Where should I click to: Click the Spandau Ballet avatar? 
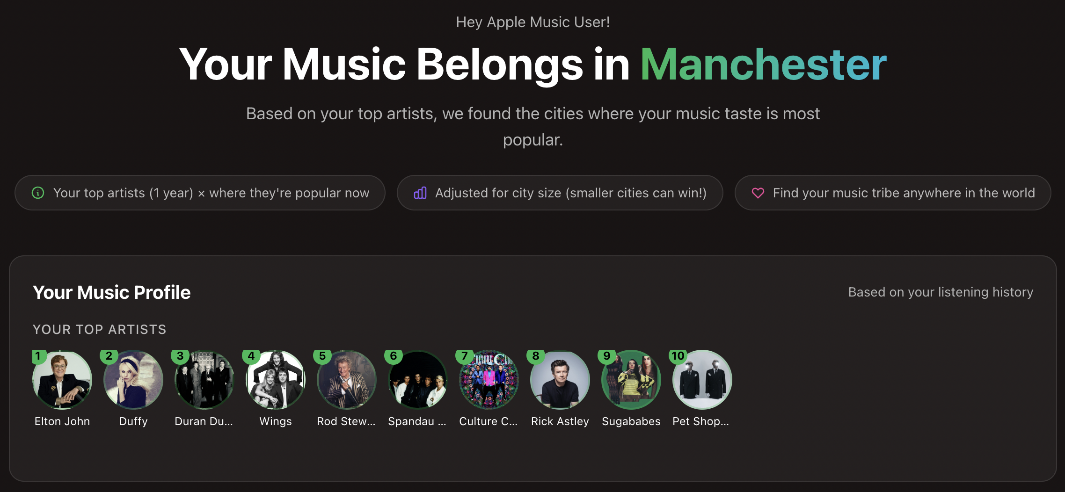click(417, 380)
